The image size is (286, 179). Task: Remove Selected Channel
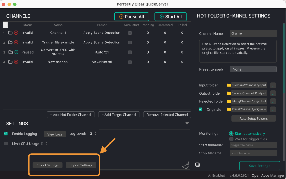coord(167,115)
